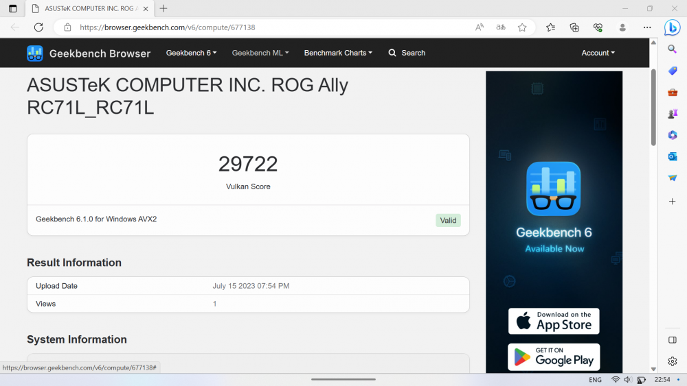
Task: Select the ASUSTeK COMPUTER INC. ROG tab
Action: tap(91, 8)
